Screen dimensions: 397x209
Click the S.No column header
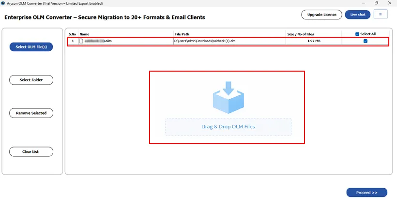click(x=73, y=34)
